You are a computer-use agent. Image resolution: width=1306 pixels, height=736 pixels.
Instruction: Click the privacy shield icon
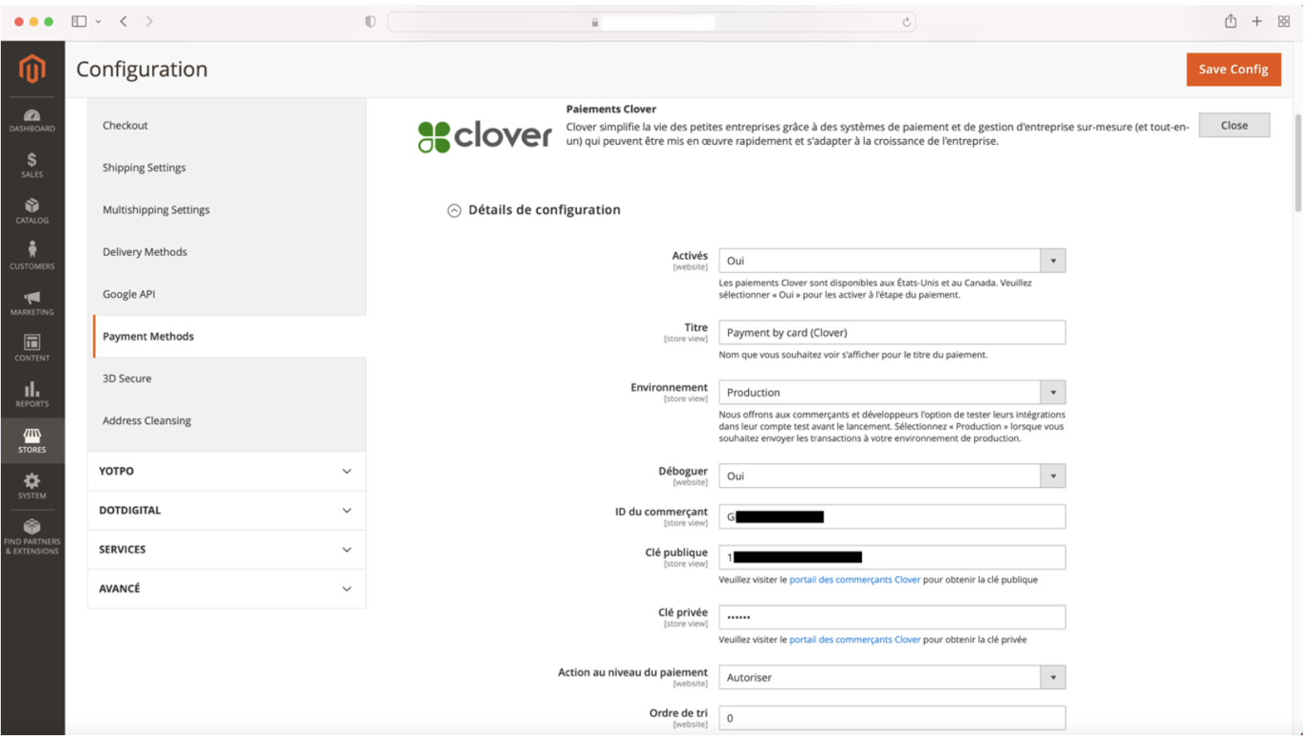point(370,22)
